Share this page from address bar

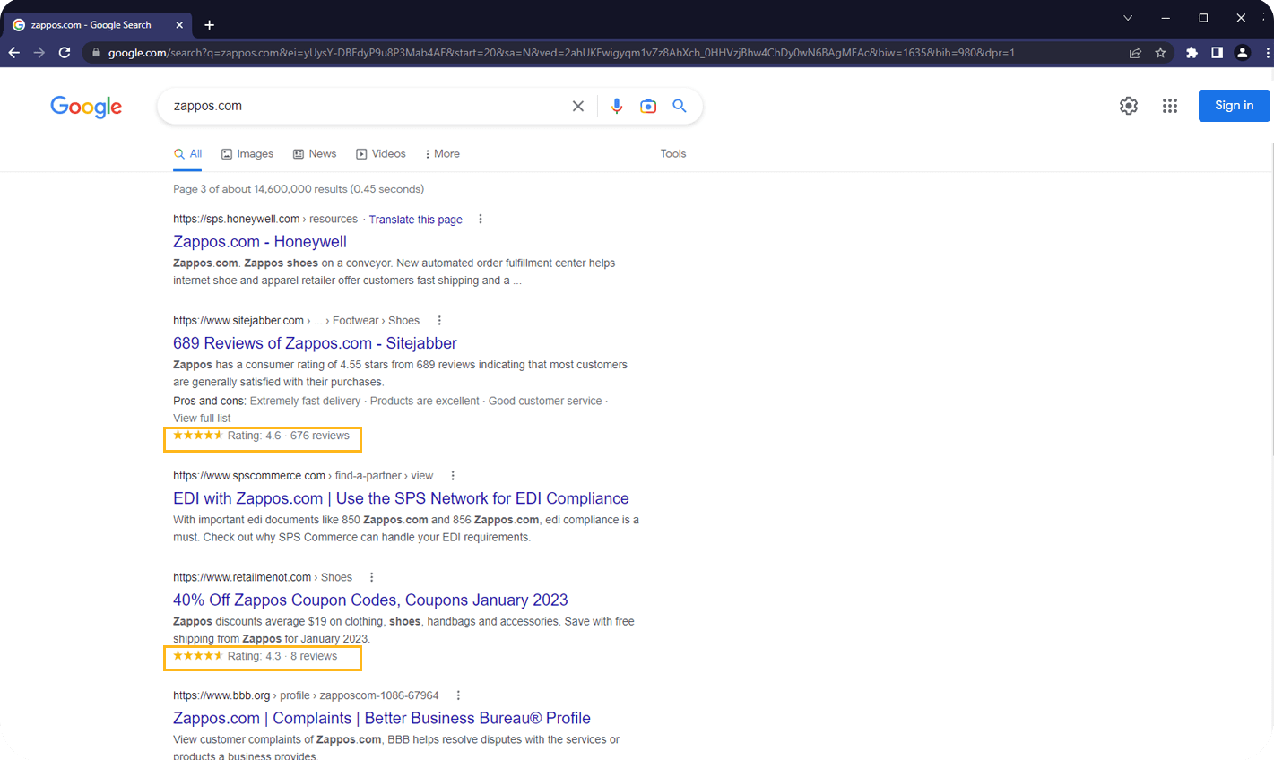pyautogui.click(x=1135, y=53)
